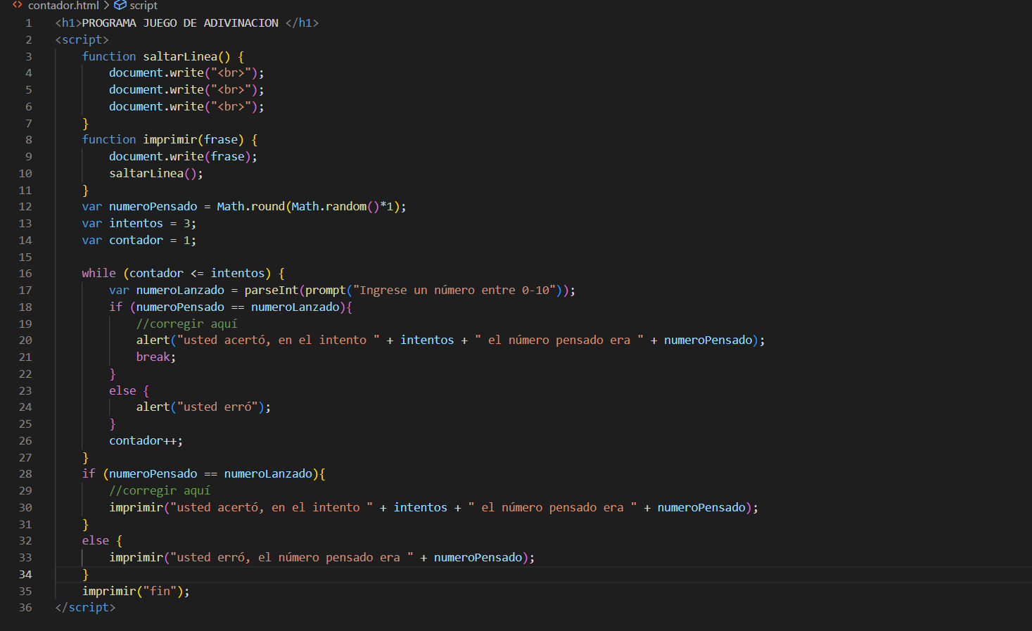Click the closing brace on line 7

[85, 124]
